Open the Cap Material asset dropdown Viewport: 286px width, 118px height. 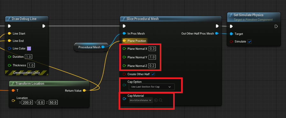(141, 100)
